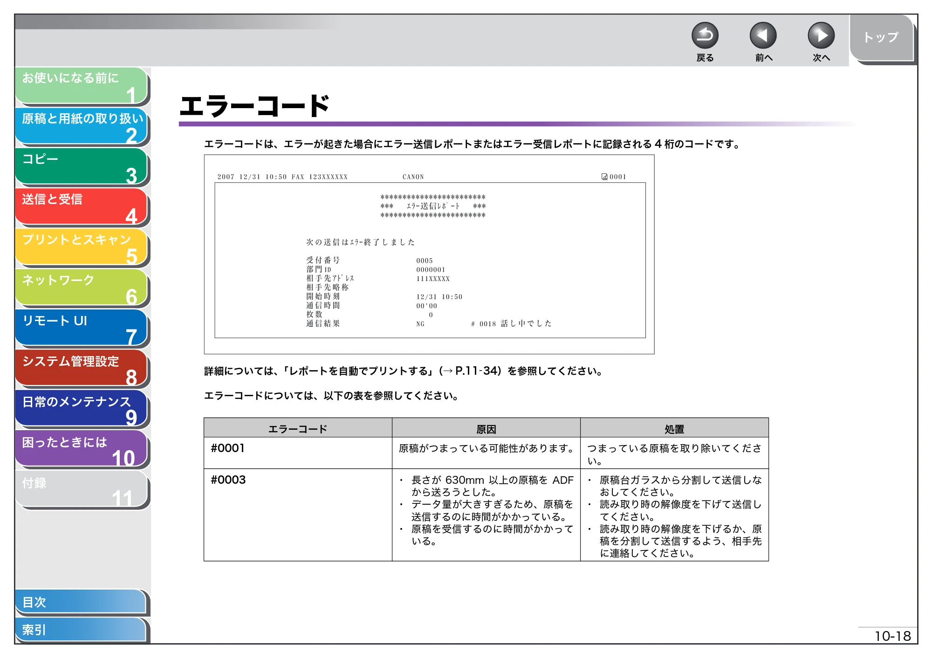The height and width of the screenshot is (659, 932).
Task: Open chapter 4 送信と受信
Action: 81,207
